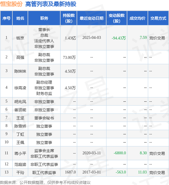The height and width of the screenshot is (185, 169).
Task: Click the name 范庭瑜
Action: click(x=20, y=164)
